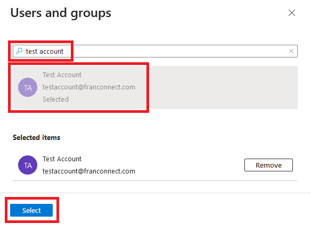The height and width of the screenshot is (231, 311).
Task: Remove Test Account from selected items
Action: point(268,165)
